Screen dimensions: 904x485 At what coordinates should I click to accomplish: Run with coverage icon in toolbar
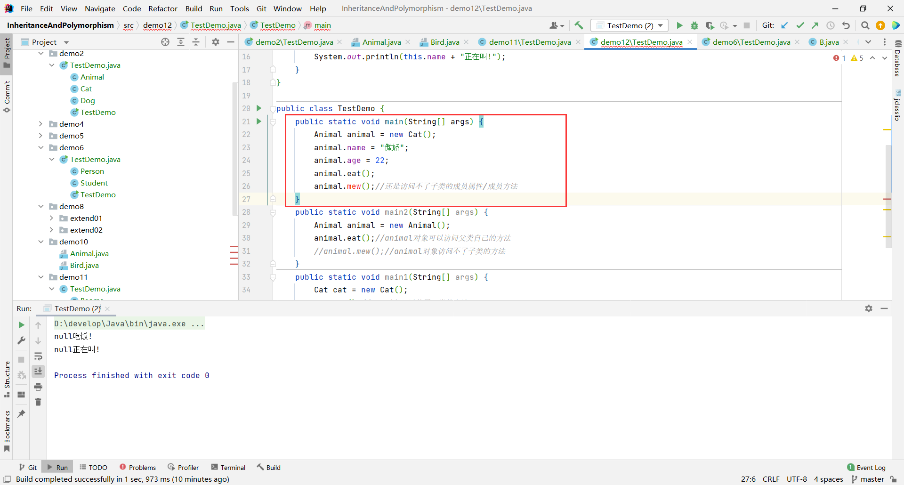(x=710, y=25)
